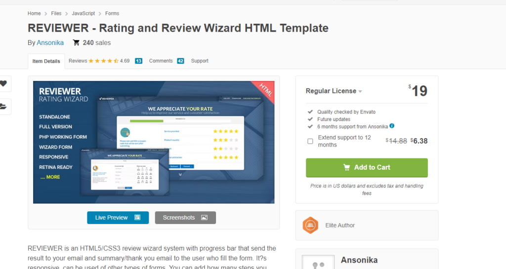This screenshot has height=269, width=506.
Task: Open the Live Preview button
Action: point(118,218)
